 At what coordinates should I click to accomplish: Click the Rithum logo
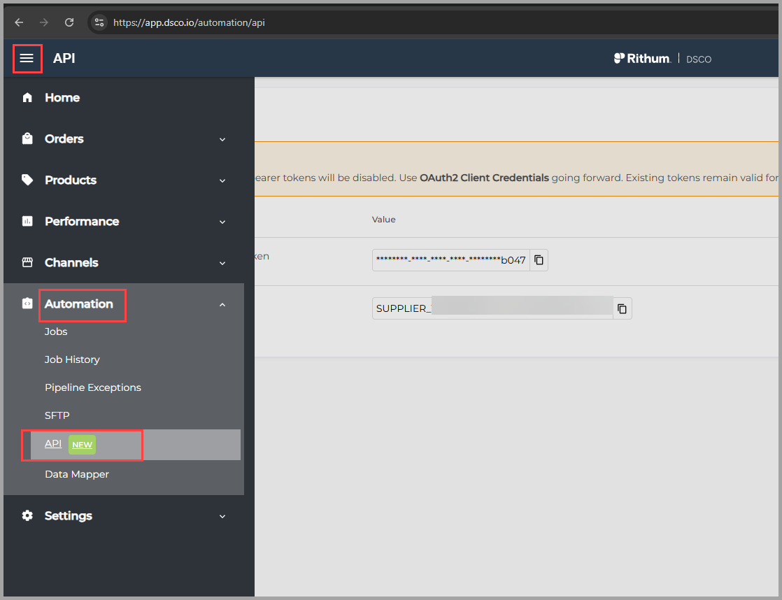[x=642, y=58]
